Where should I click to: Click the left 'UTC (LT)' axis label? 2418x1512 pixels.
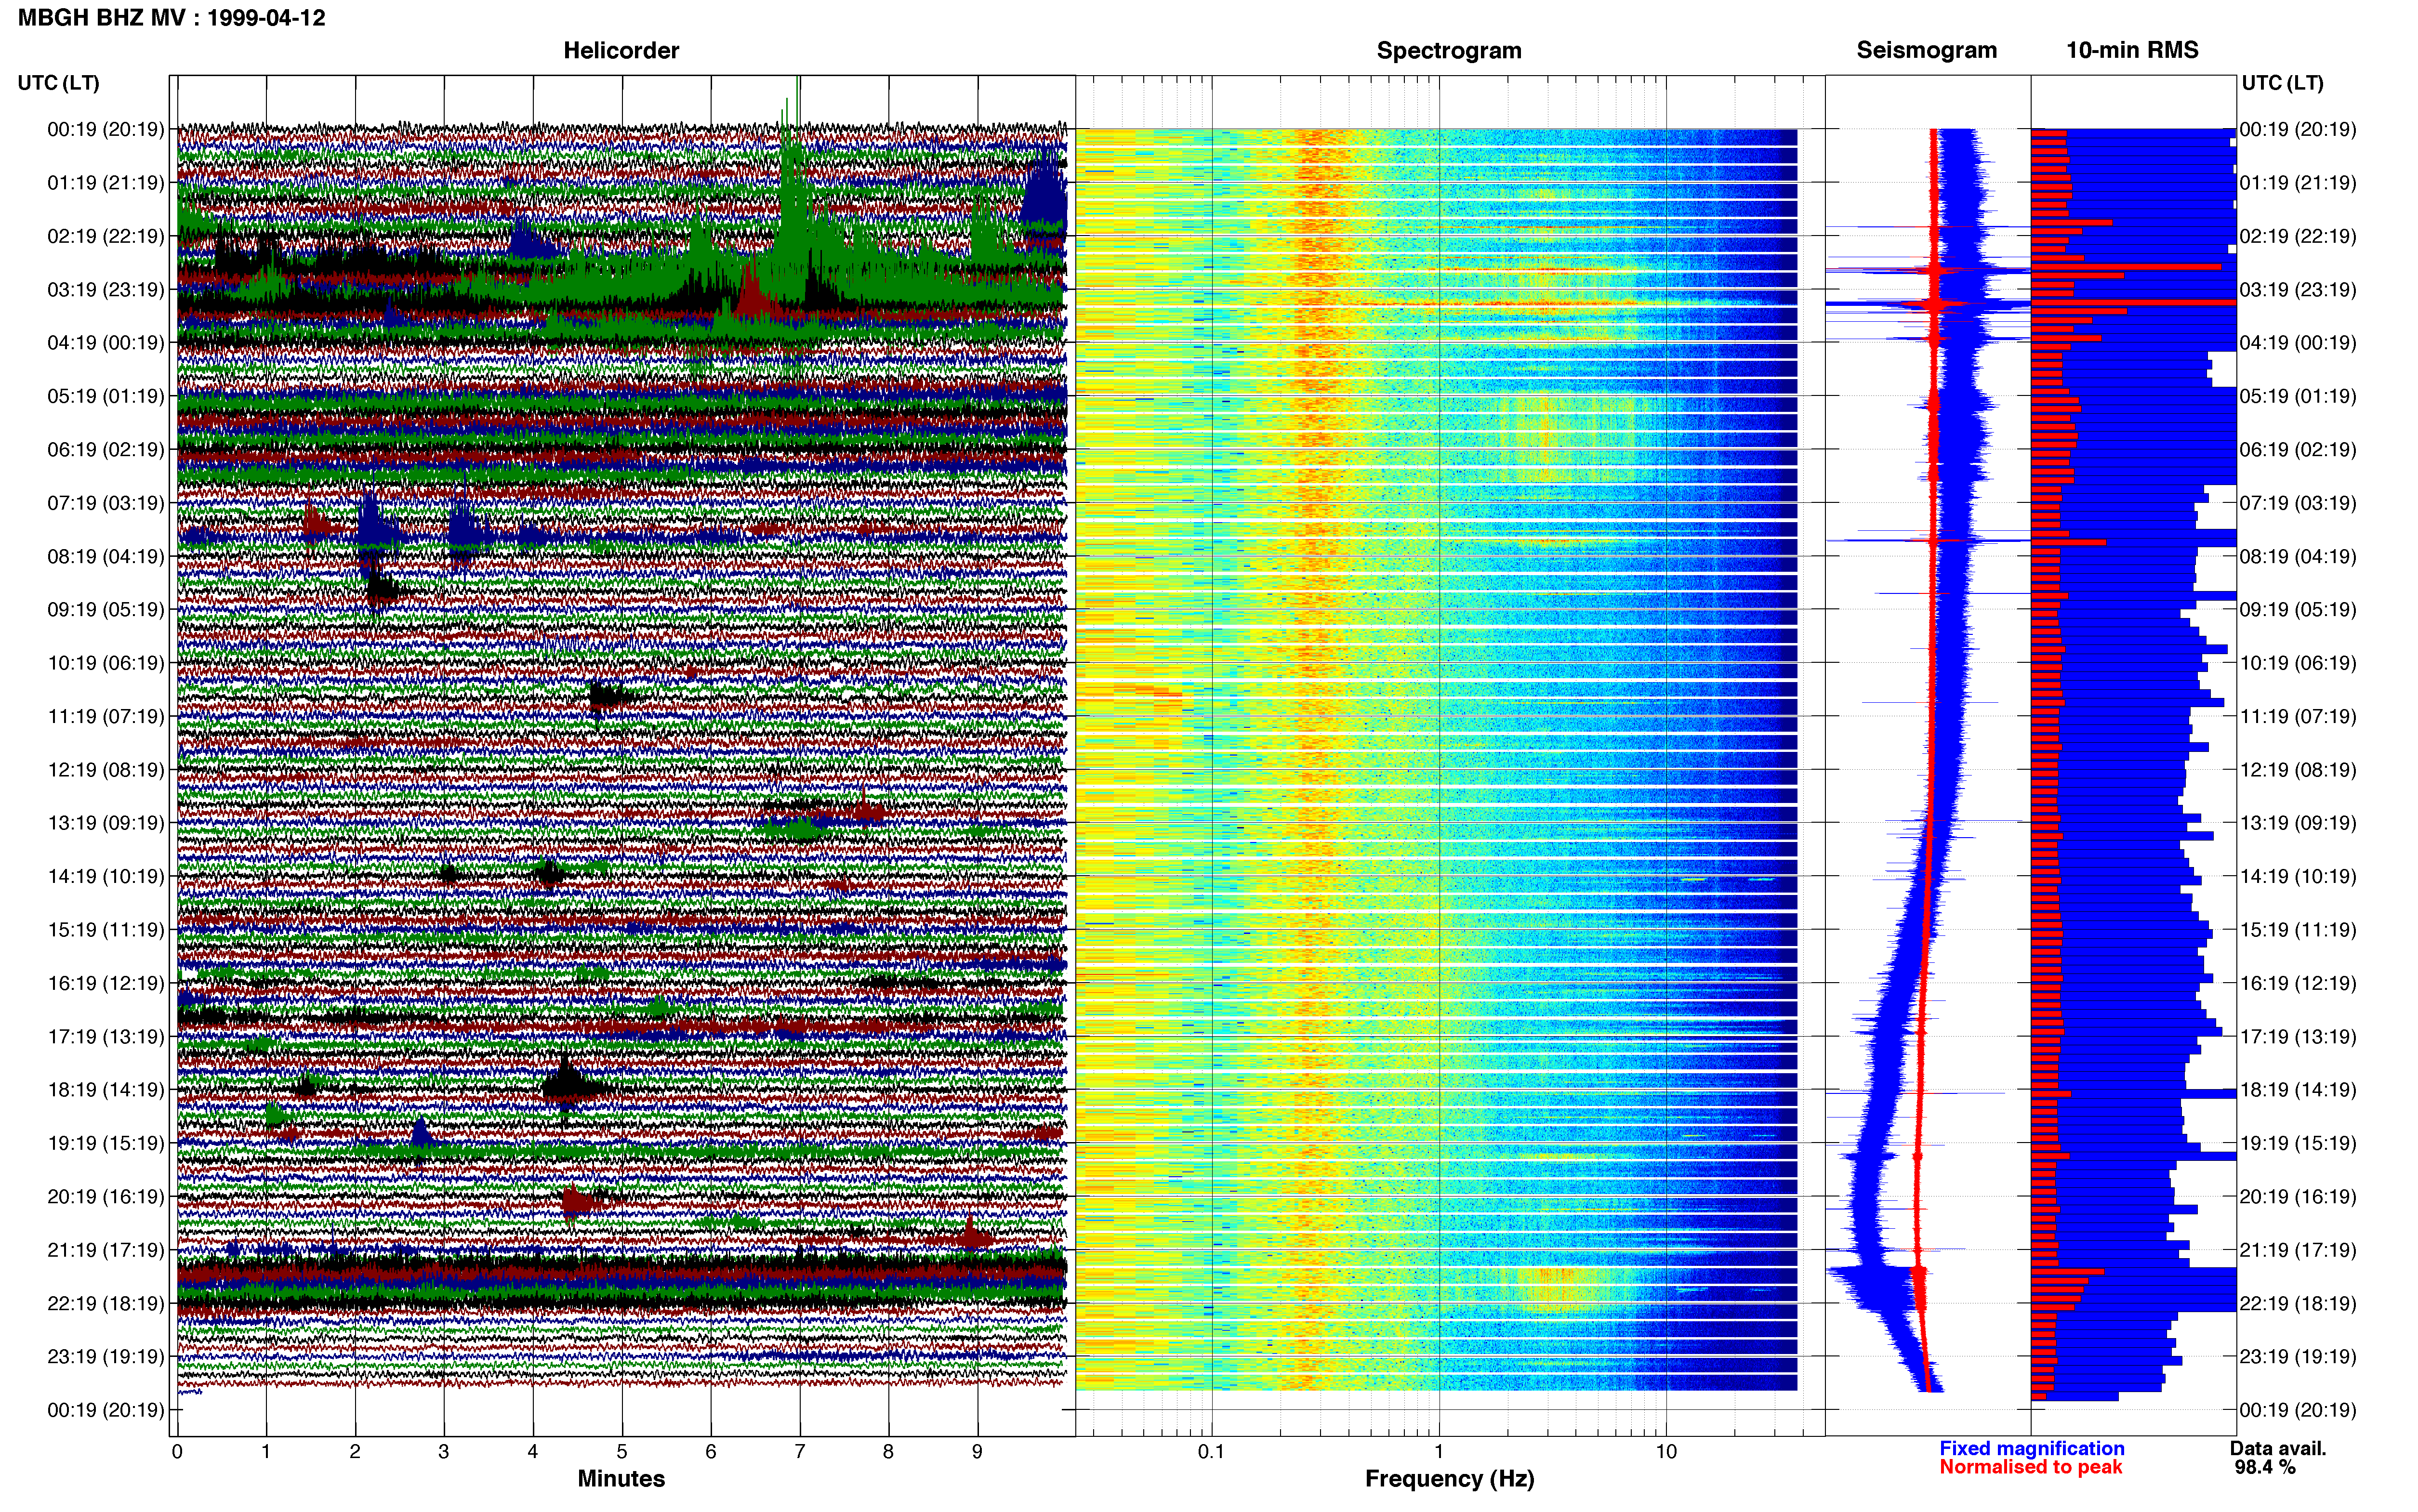pyautogui.click(x=58, y=83)
